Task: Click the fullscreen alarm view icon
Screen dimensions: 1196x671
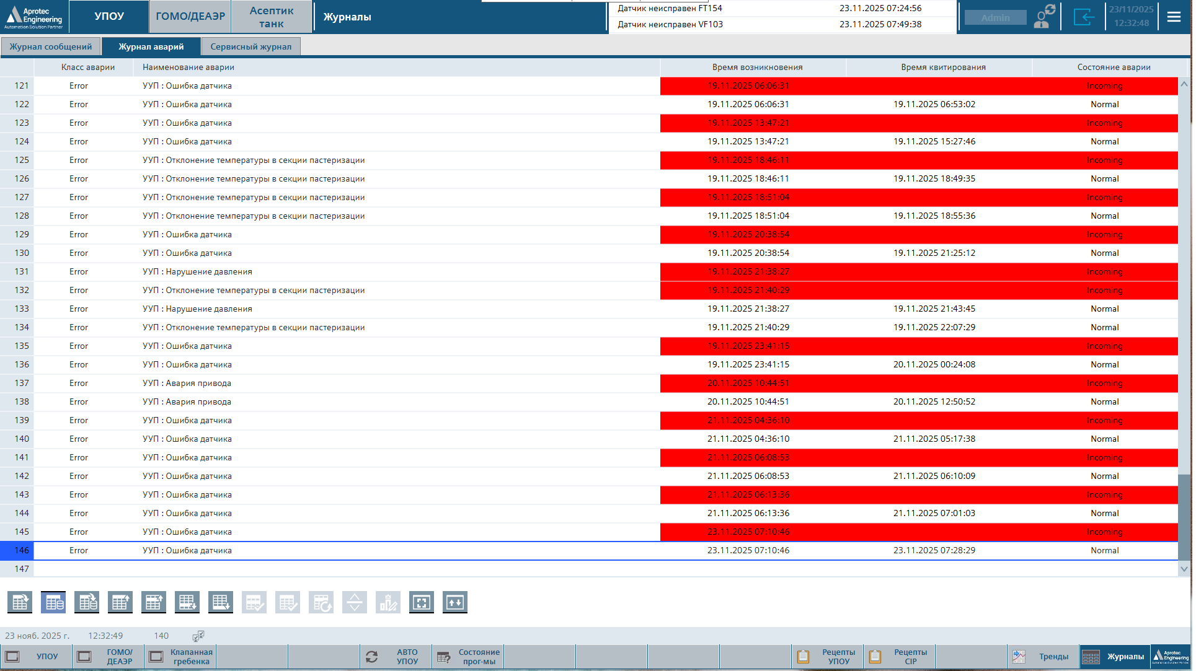Action: point(422,602)
